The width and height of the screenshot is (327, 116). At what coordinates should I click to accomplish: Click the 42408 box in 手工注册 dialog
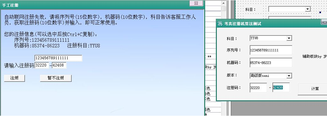click(x=59, y=66)
